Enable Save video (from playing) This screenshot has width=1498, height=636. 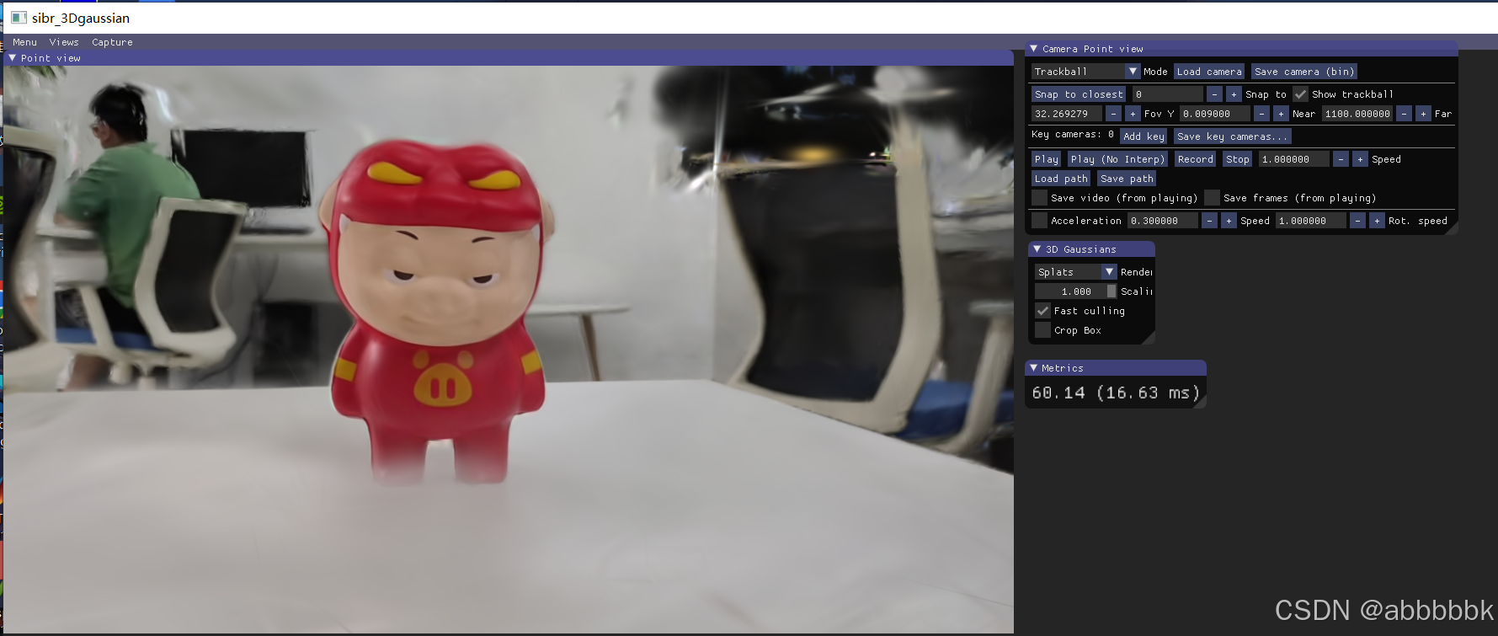coord(1040,198)
